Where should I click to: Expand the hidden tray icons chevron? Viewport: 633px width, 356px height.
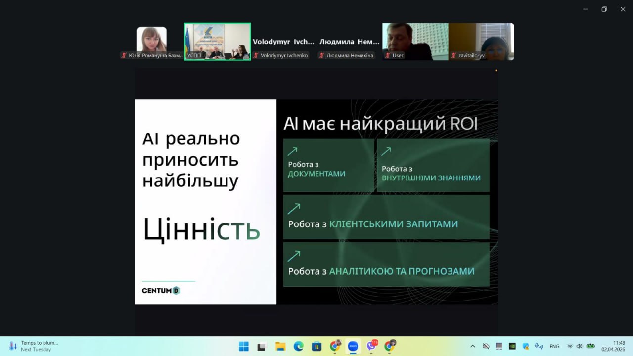click(x=473, y=346)
